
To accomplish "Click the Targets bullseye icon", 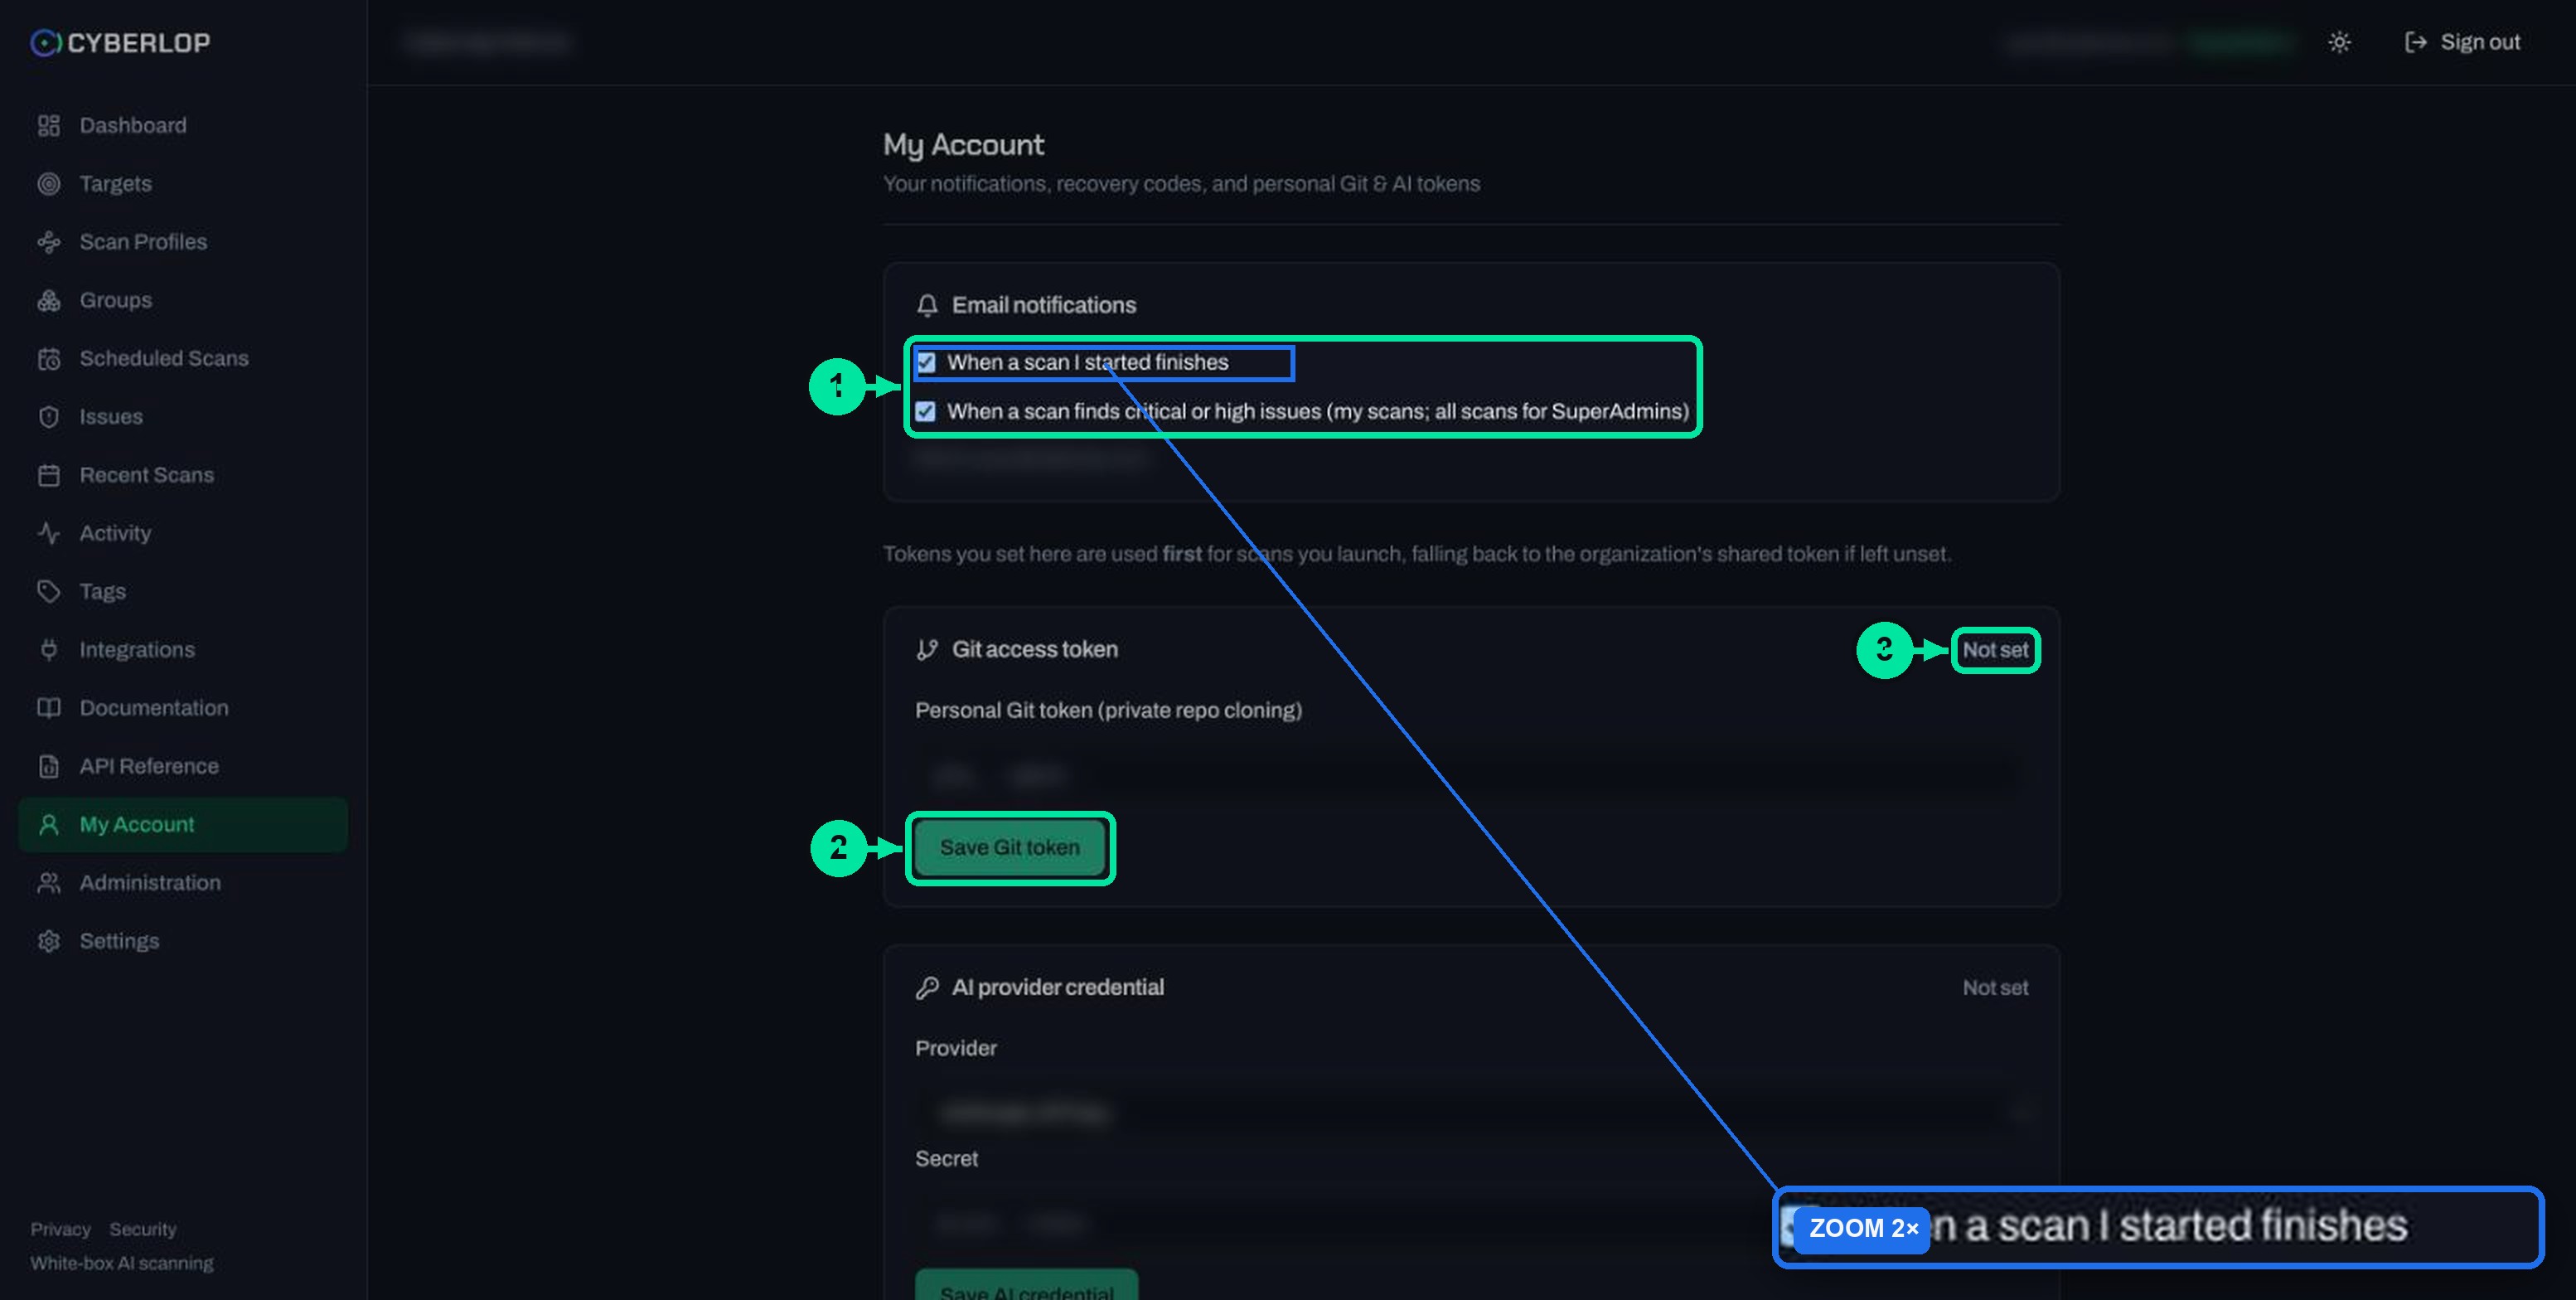I will tap(49, 184).
